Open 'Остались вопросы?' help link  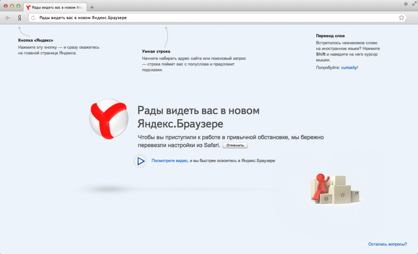click(x=387, y=244)
